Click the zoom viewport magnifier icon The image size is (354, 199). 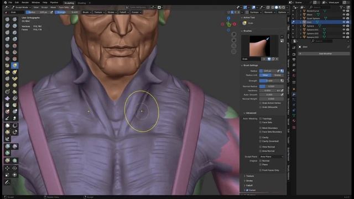click(234, 34)
